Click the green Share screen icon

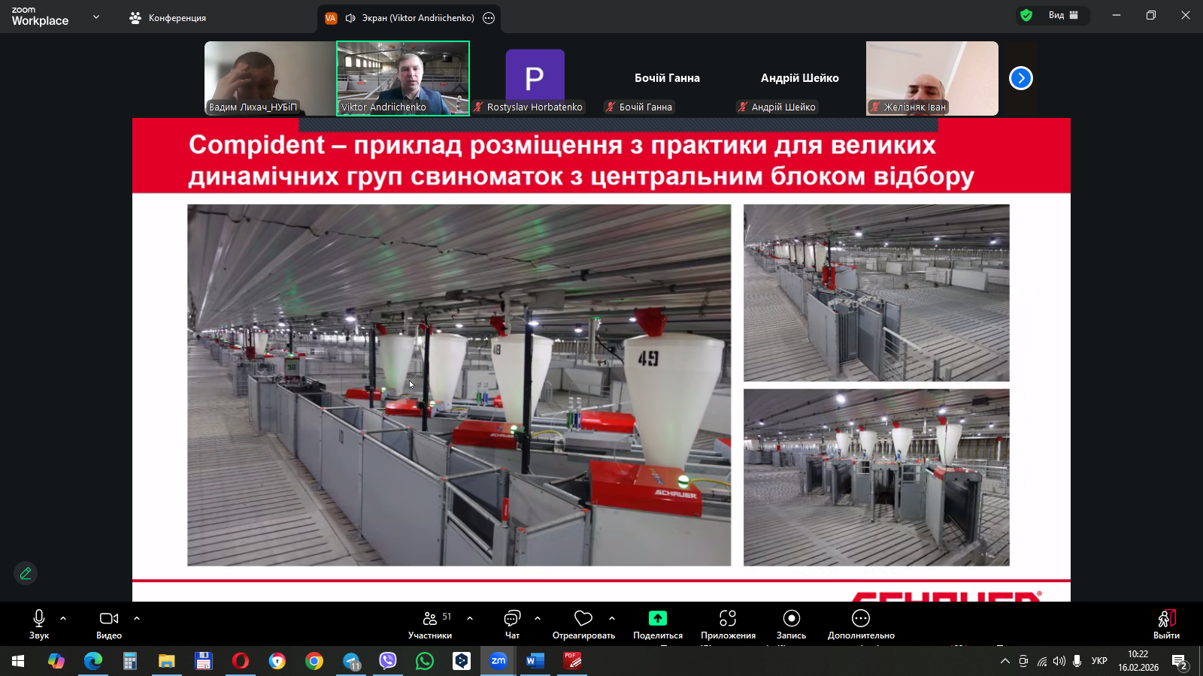[658, 618]
